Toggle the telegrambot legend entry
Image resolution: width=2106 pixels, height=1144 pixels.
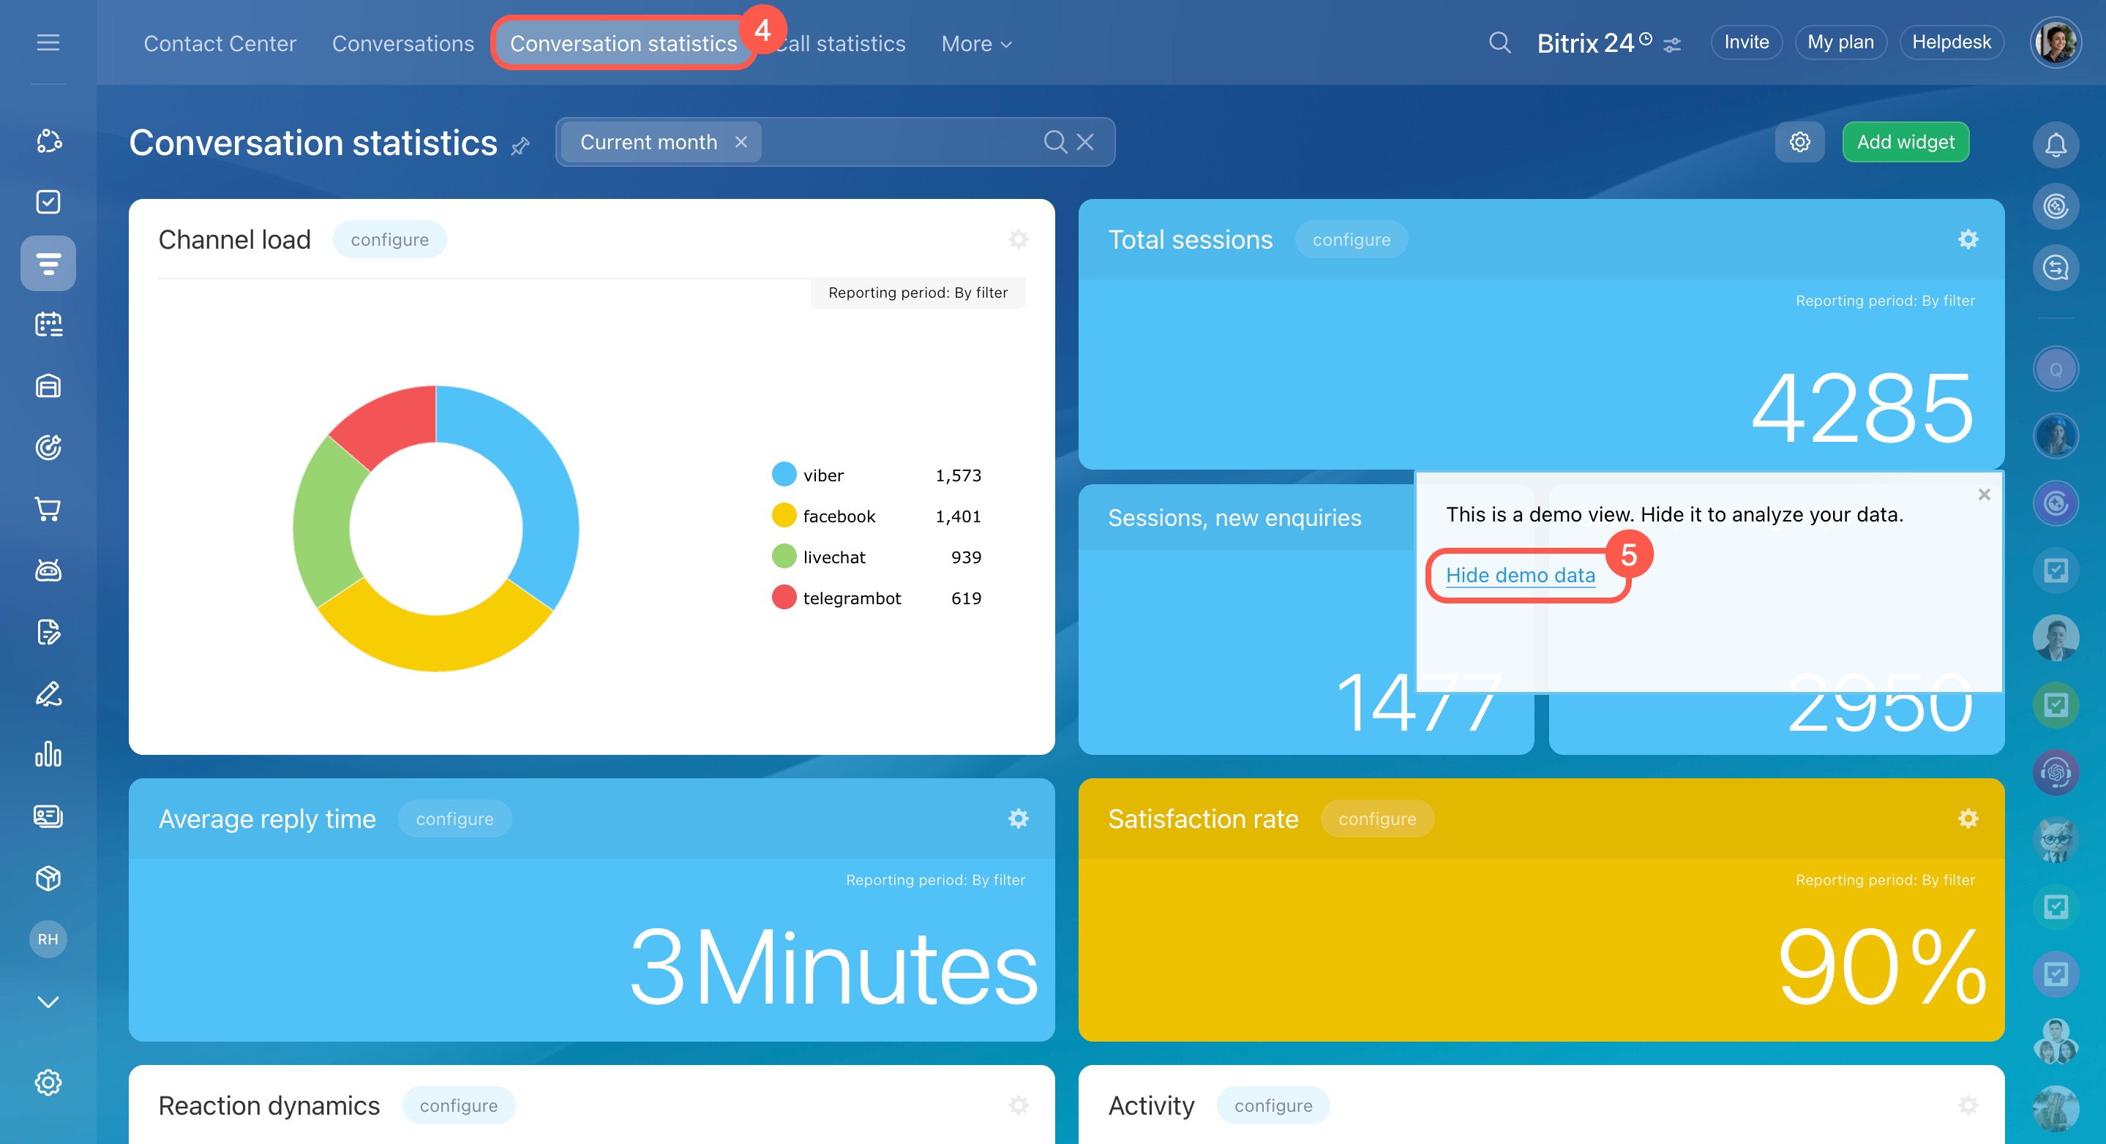(x=851, y=598)
